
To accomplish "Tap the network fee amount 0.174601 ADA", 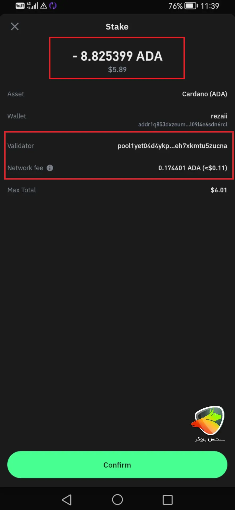I will [x=193, y=168].
